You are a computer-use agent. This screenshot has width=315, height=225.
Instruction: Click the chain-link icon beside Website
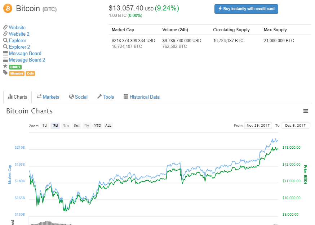pos(5,27)
